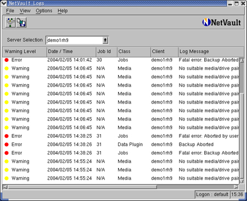
Task: Click red dot of Error 14:38:25 row
Action: [7, 136]
